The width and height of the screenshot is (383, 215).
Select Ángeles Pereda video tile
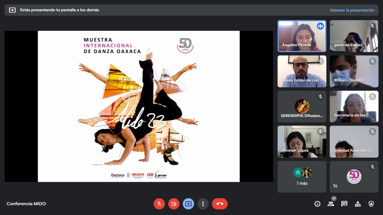coord(302,36)
